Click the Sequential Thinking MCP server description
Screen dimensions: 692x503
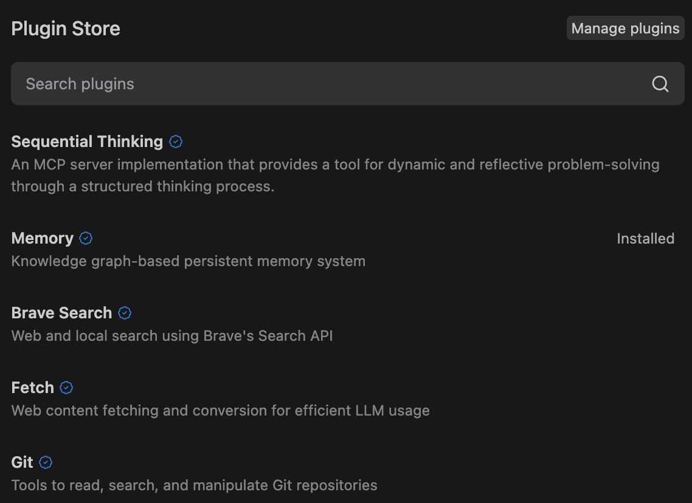[335, 176]
